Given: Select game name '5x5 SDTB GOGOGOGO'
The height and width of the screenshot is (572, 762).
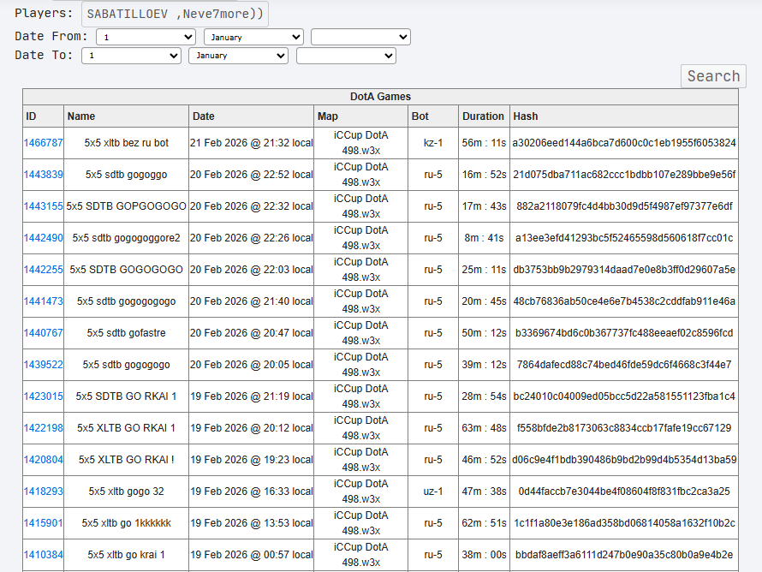Looking at the screenshot, I should [x=127, y=270].
